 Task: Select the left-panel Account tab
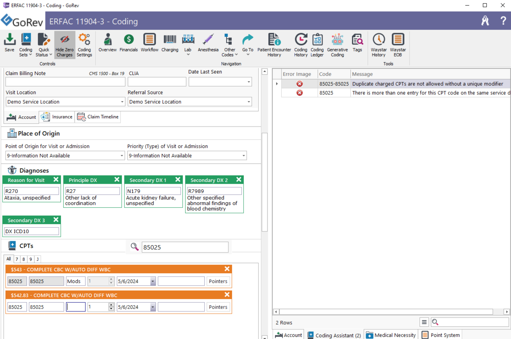pyautogui.click(x=21, y=117)
